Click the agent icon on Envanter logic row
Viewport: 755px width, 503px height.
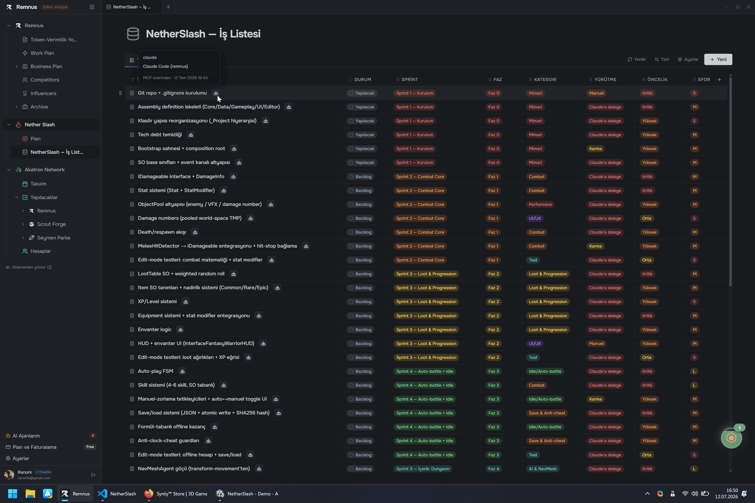180,330
